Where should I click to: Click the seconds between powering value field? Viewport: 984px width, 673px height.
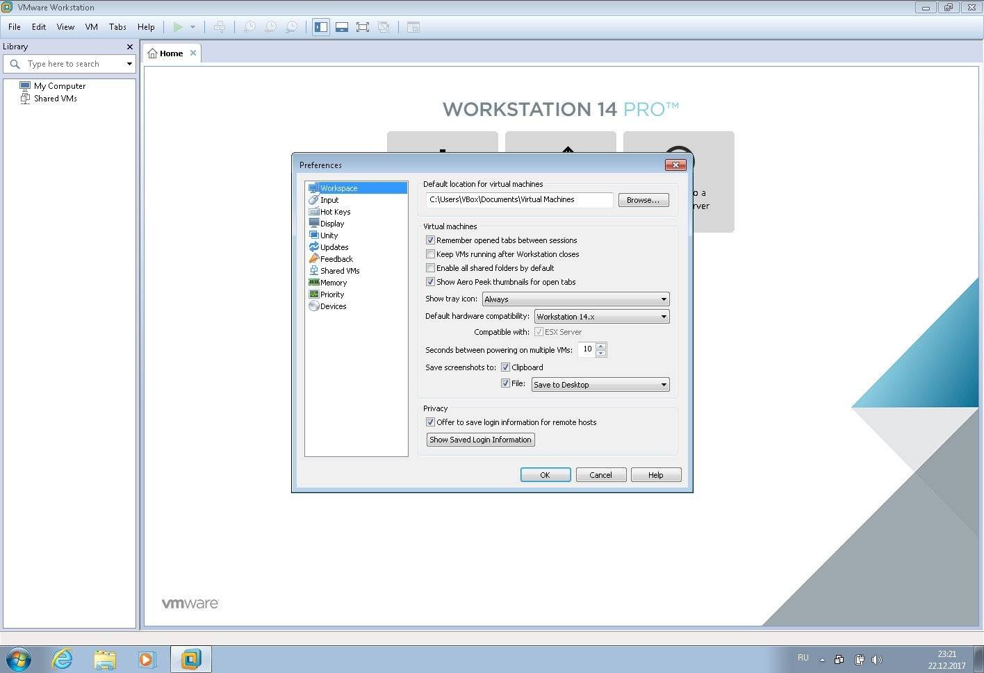point(587,349)
